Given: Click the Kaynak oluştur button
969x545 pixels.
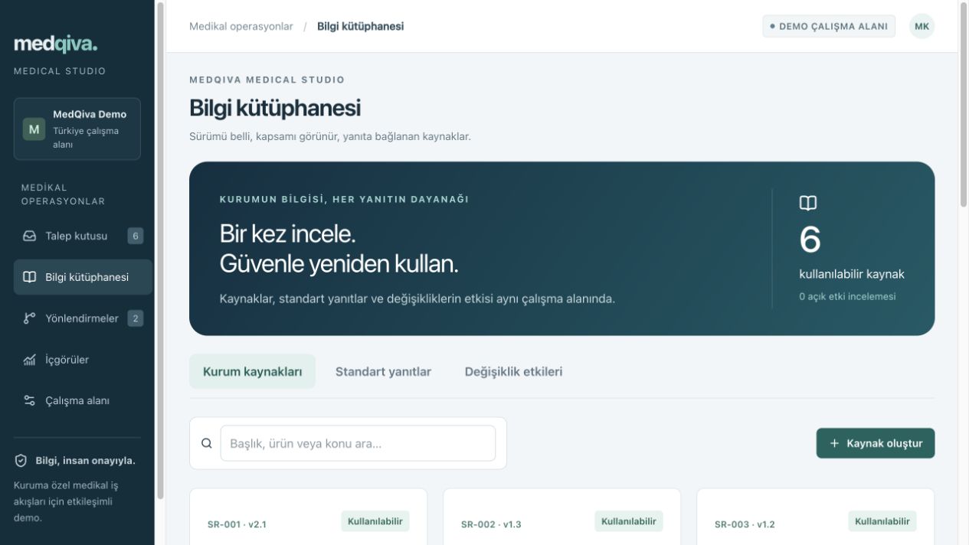Looking at the screenshot, I should click(x=876, y=443).
